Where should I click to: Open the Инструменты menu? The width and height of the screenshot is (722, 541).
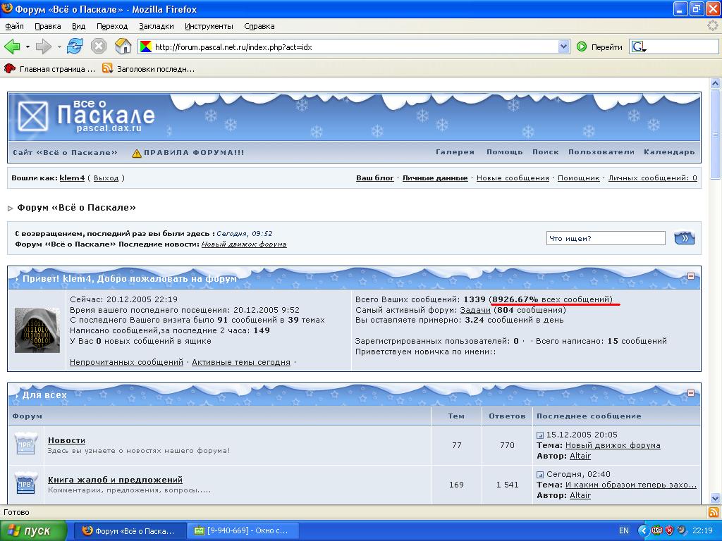(x=209, y=26)
